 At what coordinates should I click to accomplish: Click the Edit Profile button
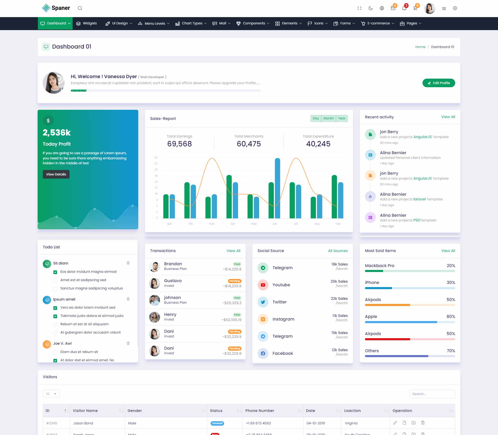438,83
